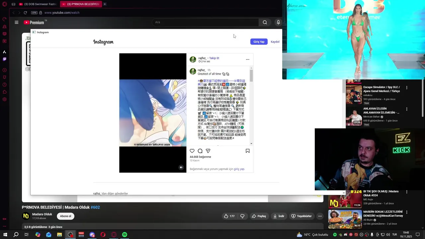Image resolution: width=425 pixels, height=239 pixels.
Task: Open volume speaker icon in system tray
Action: 388,235
